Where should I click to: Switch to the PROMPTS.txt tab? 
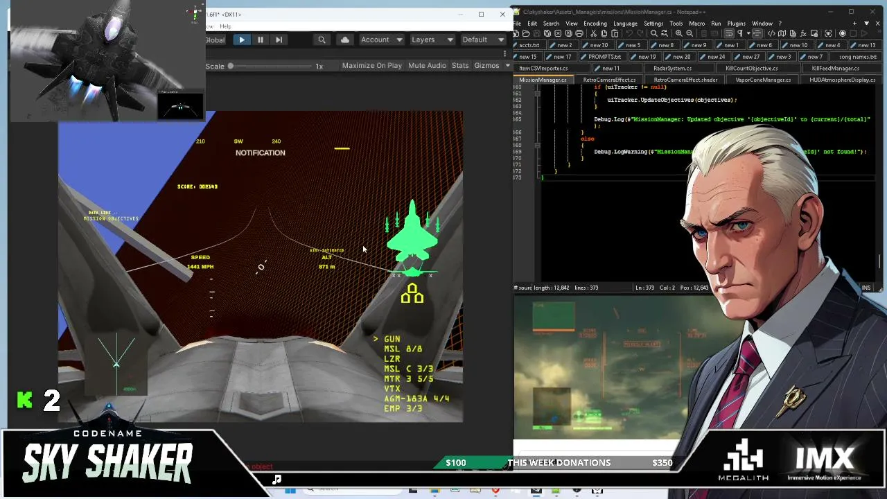[x=604, y=57]
